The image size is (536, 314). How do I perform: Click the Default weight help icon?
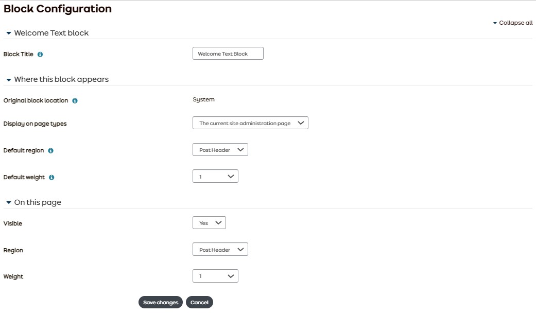51,178
